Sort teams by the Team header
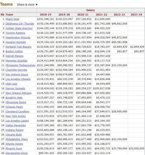 pyautogui.click(x=9, y=15)
